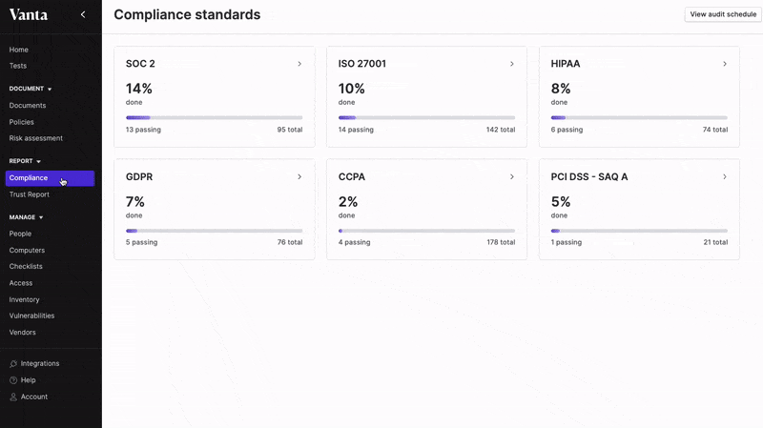
Task: Open the PCI DSS - SAQ A card
Action: pyautogui.click(x=638, y=209)
